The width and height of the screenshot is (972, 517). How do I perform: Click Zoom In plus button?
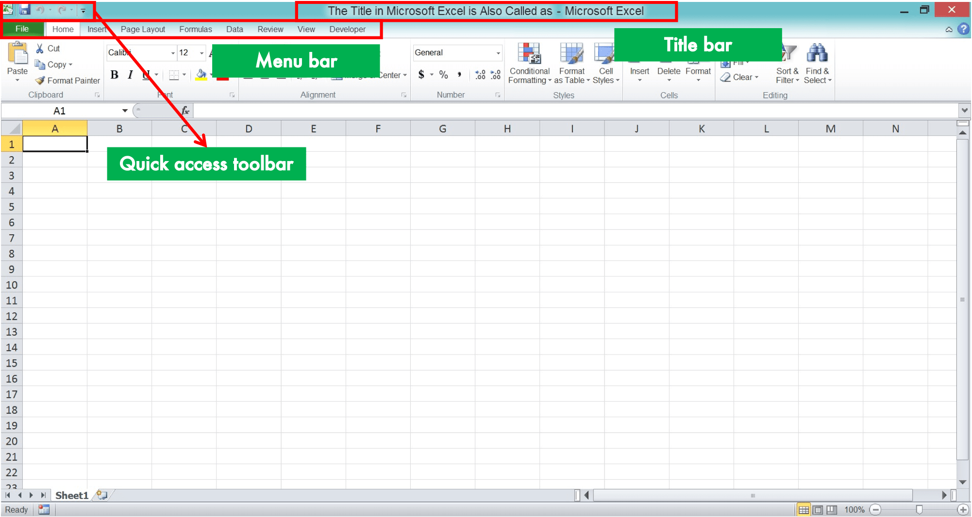tap(963, 510)
